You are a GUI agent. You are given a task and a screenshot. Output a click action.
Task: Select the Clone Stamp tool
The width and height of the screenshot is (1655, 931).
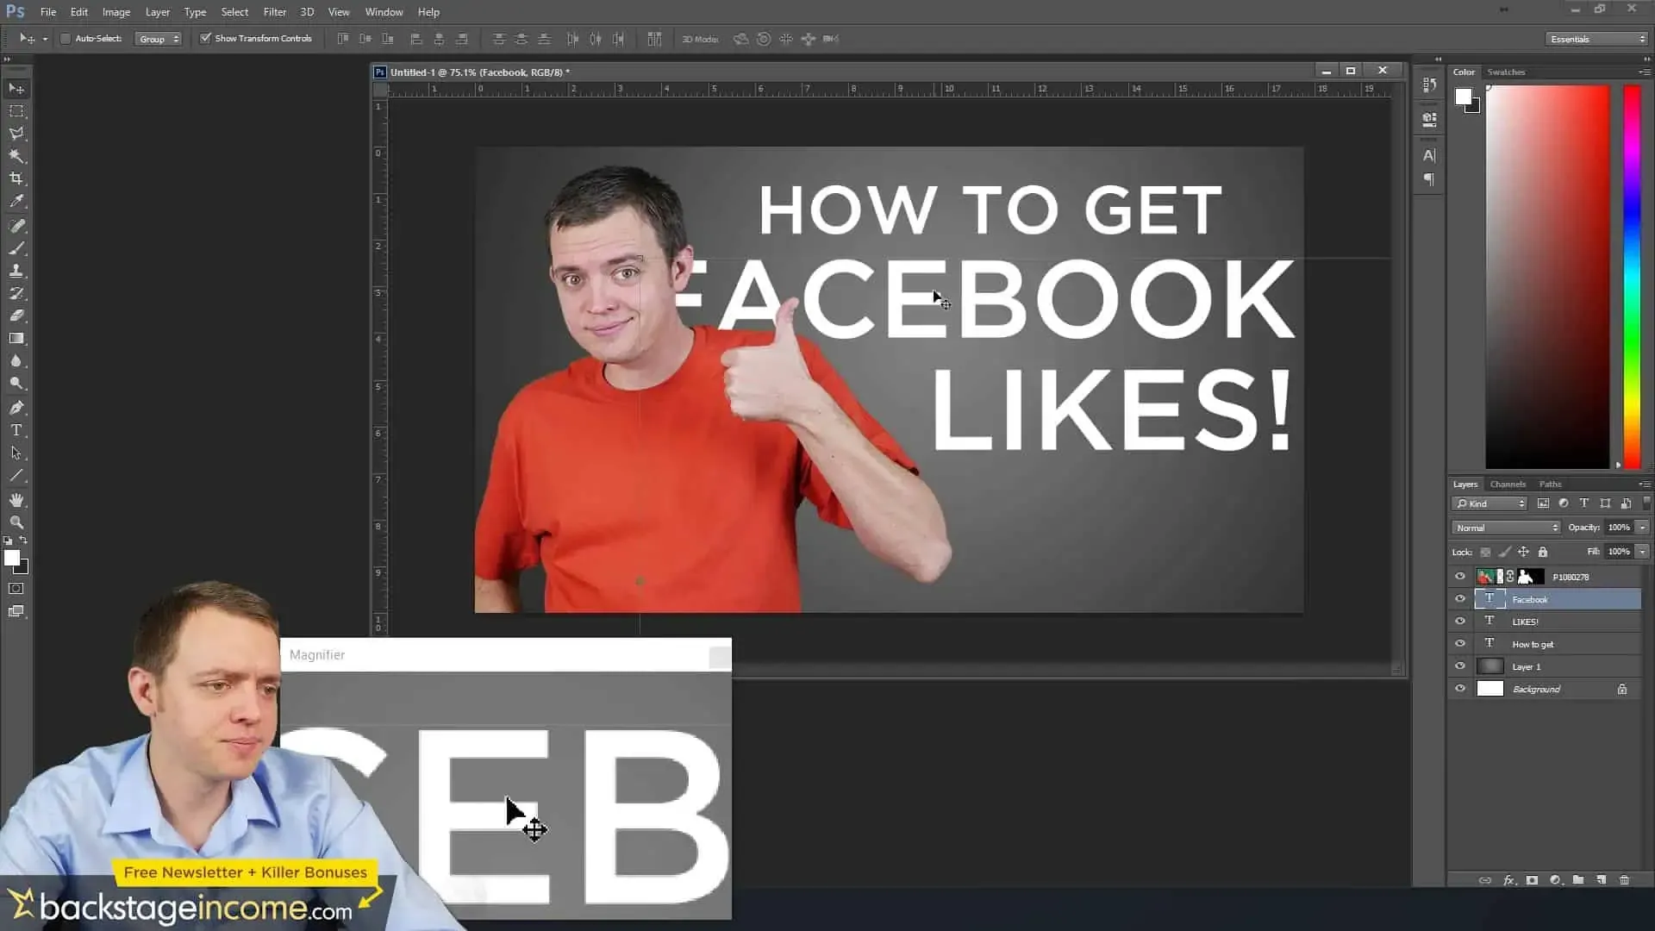point(16,272)
